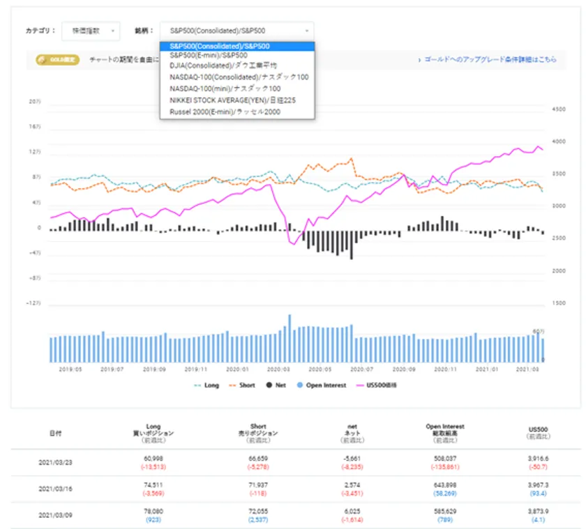
Task: Choose S&P500(E-mini)/S&P500 from the list
Action: pyautogui.click(x=208, y=55)
